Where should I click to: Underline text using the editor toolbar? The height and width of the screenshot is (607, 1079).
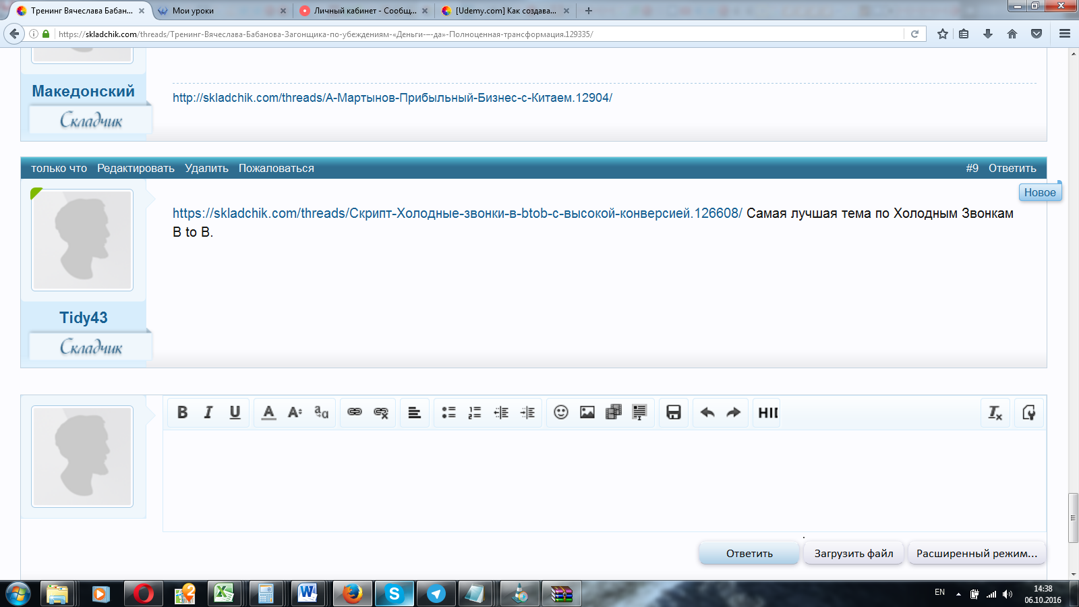[x=235, y=412]
